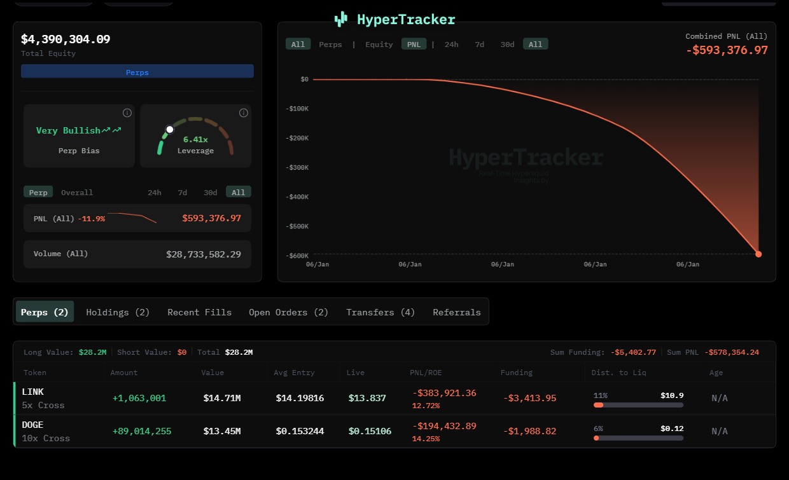Click the HyperTracker logo icon
The height and width of the screenshot is (480, 789).
(x=341, y=19)
